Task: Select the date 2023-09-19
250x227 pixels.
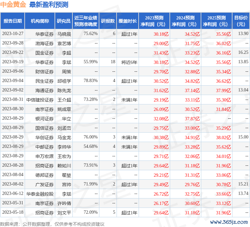Action: (13, 62)
